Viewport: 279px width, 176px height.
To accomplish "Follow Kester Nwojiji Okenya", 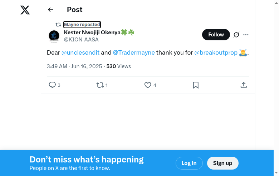I will point(216,35).
